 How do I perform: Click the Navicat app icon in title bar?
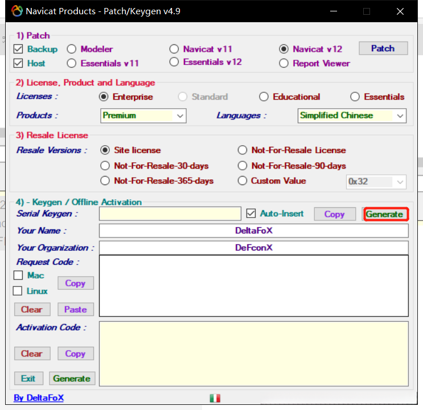click(x=17, y=11)
